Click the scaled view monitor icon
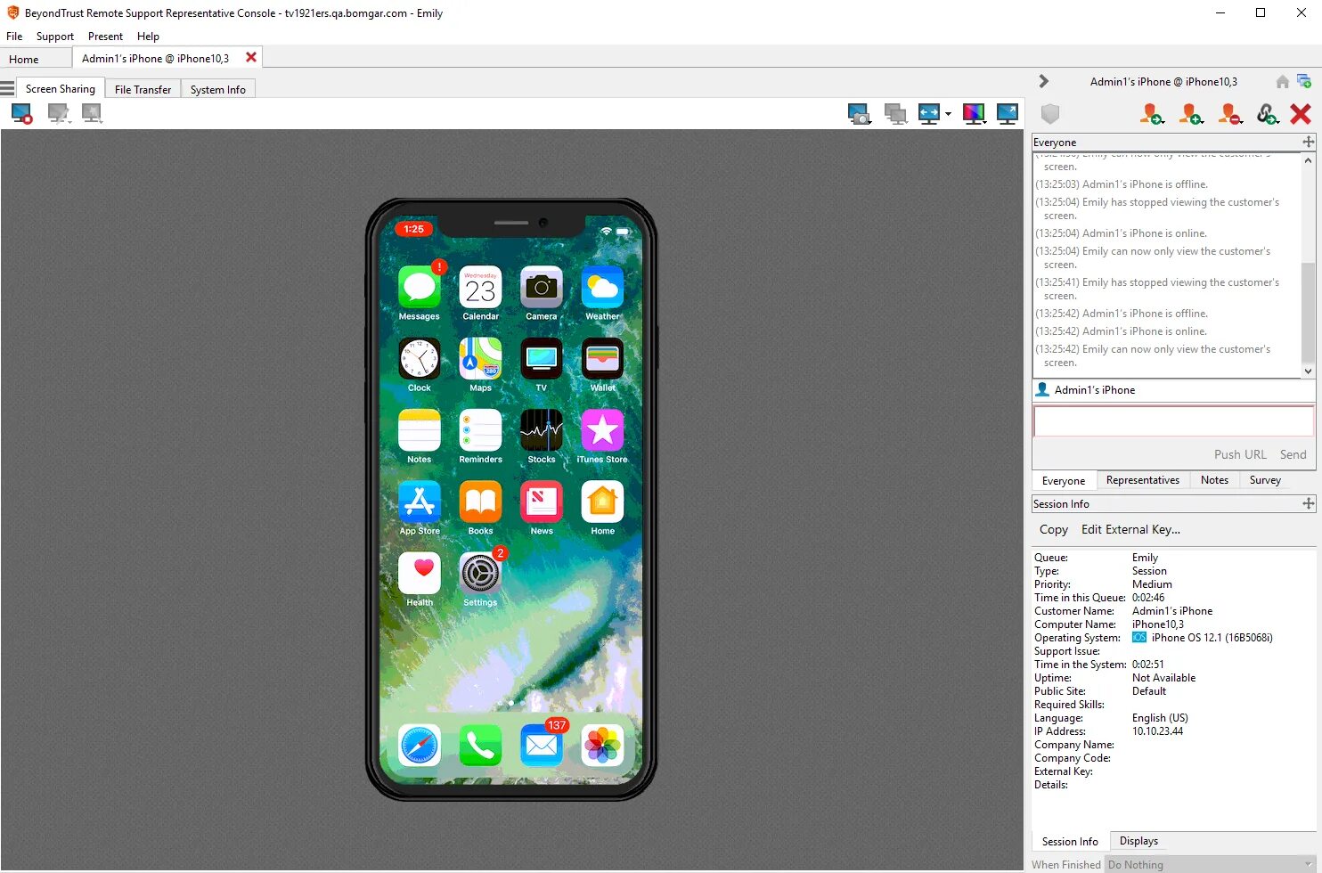The image size is (1322, 873). click(929, 114)
